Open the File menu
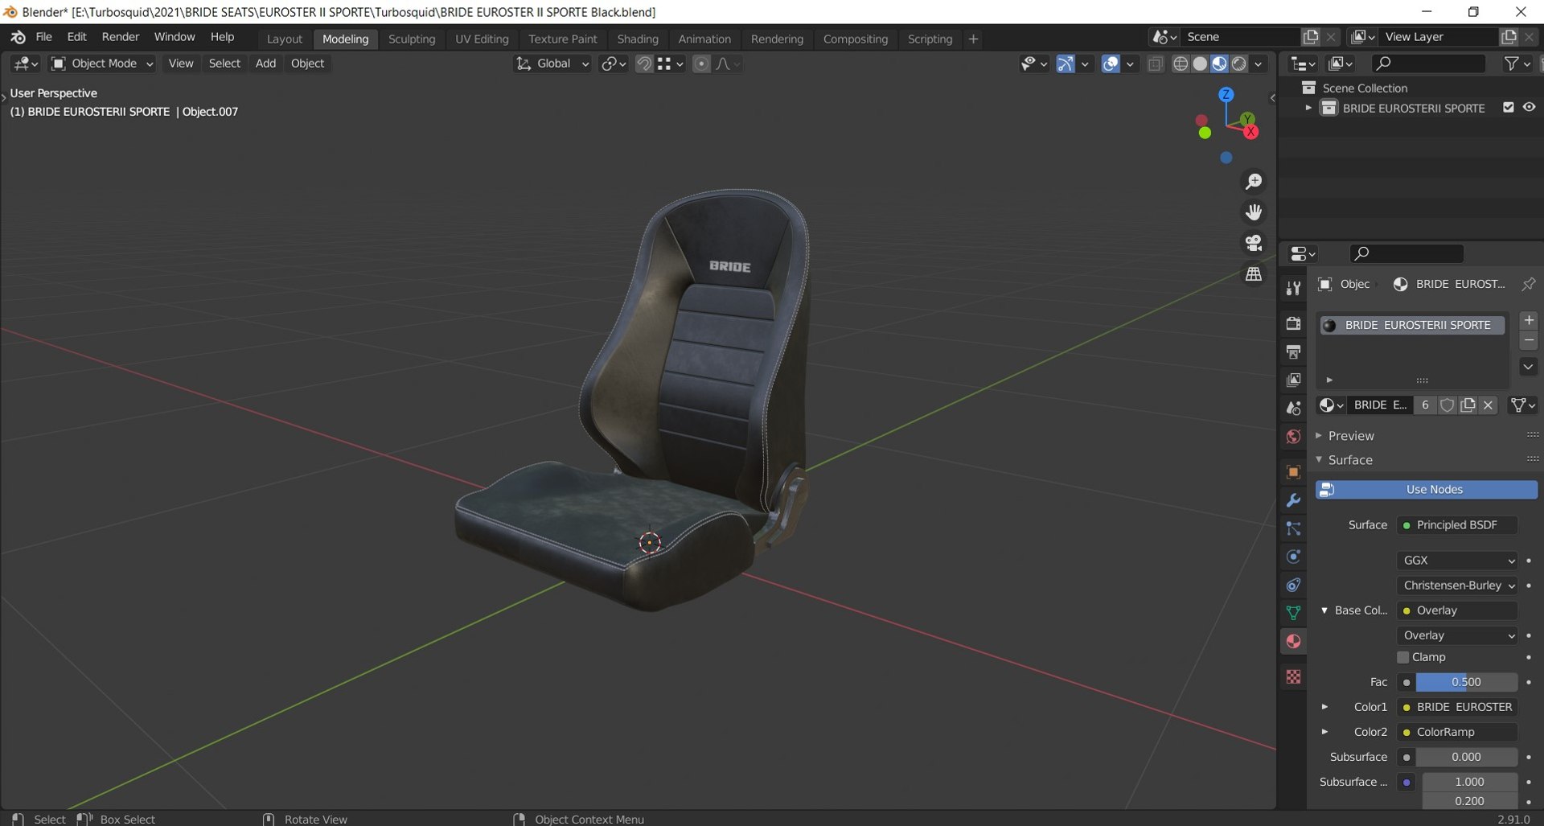This screenshot has width=1544, height=826. [x=44, y=37]
